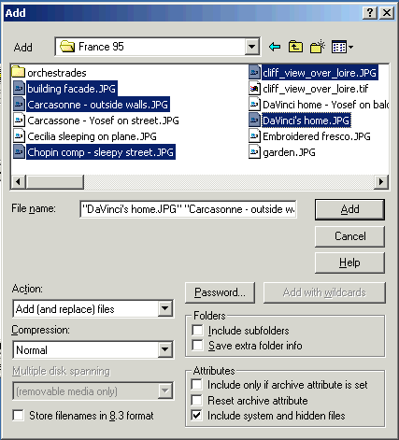399x440 pixels.
Task: Go up one folder level icon
Action: 295,47
